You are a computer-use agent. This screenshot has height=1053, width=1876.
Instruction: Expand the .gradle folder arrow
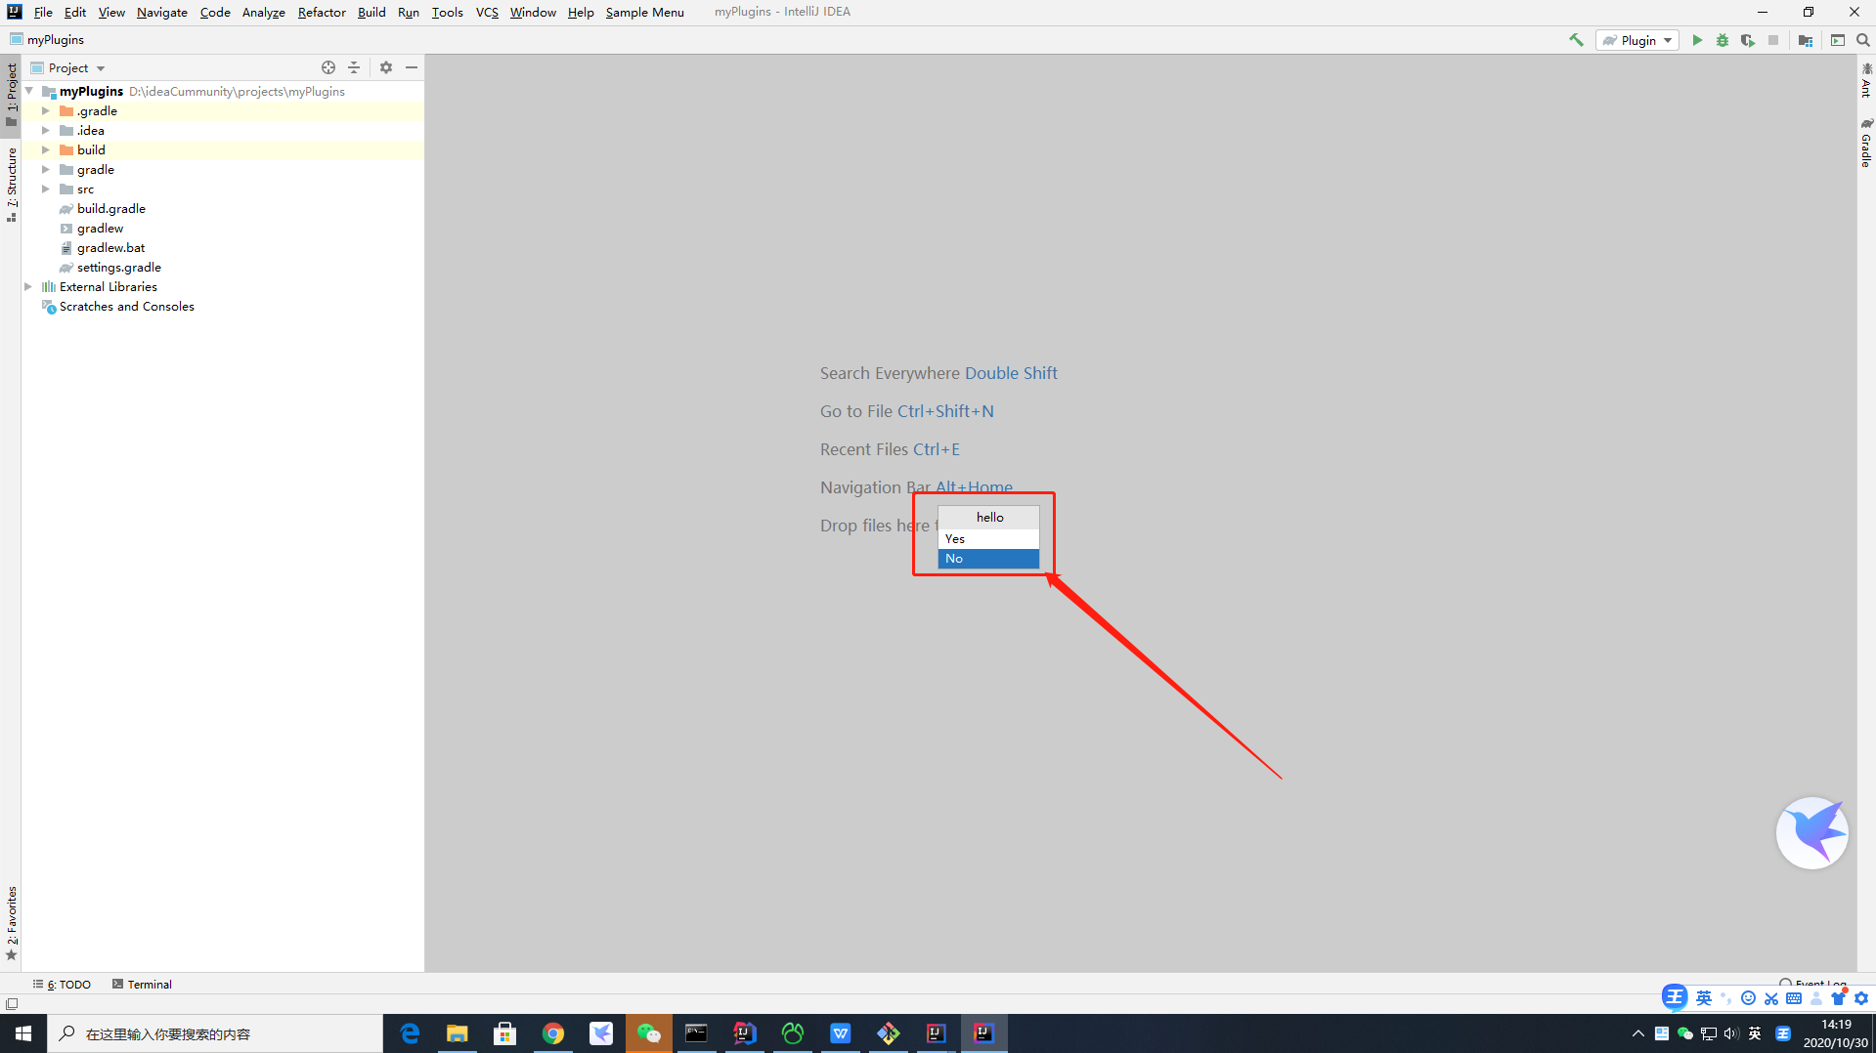(45, 110)
